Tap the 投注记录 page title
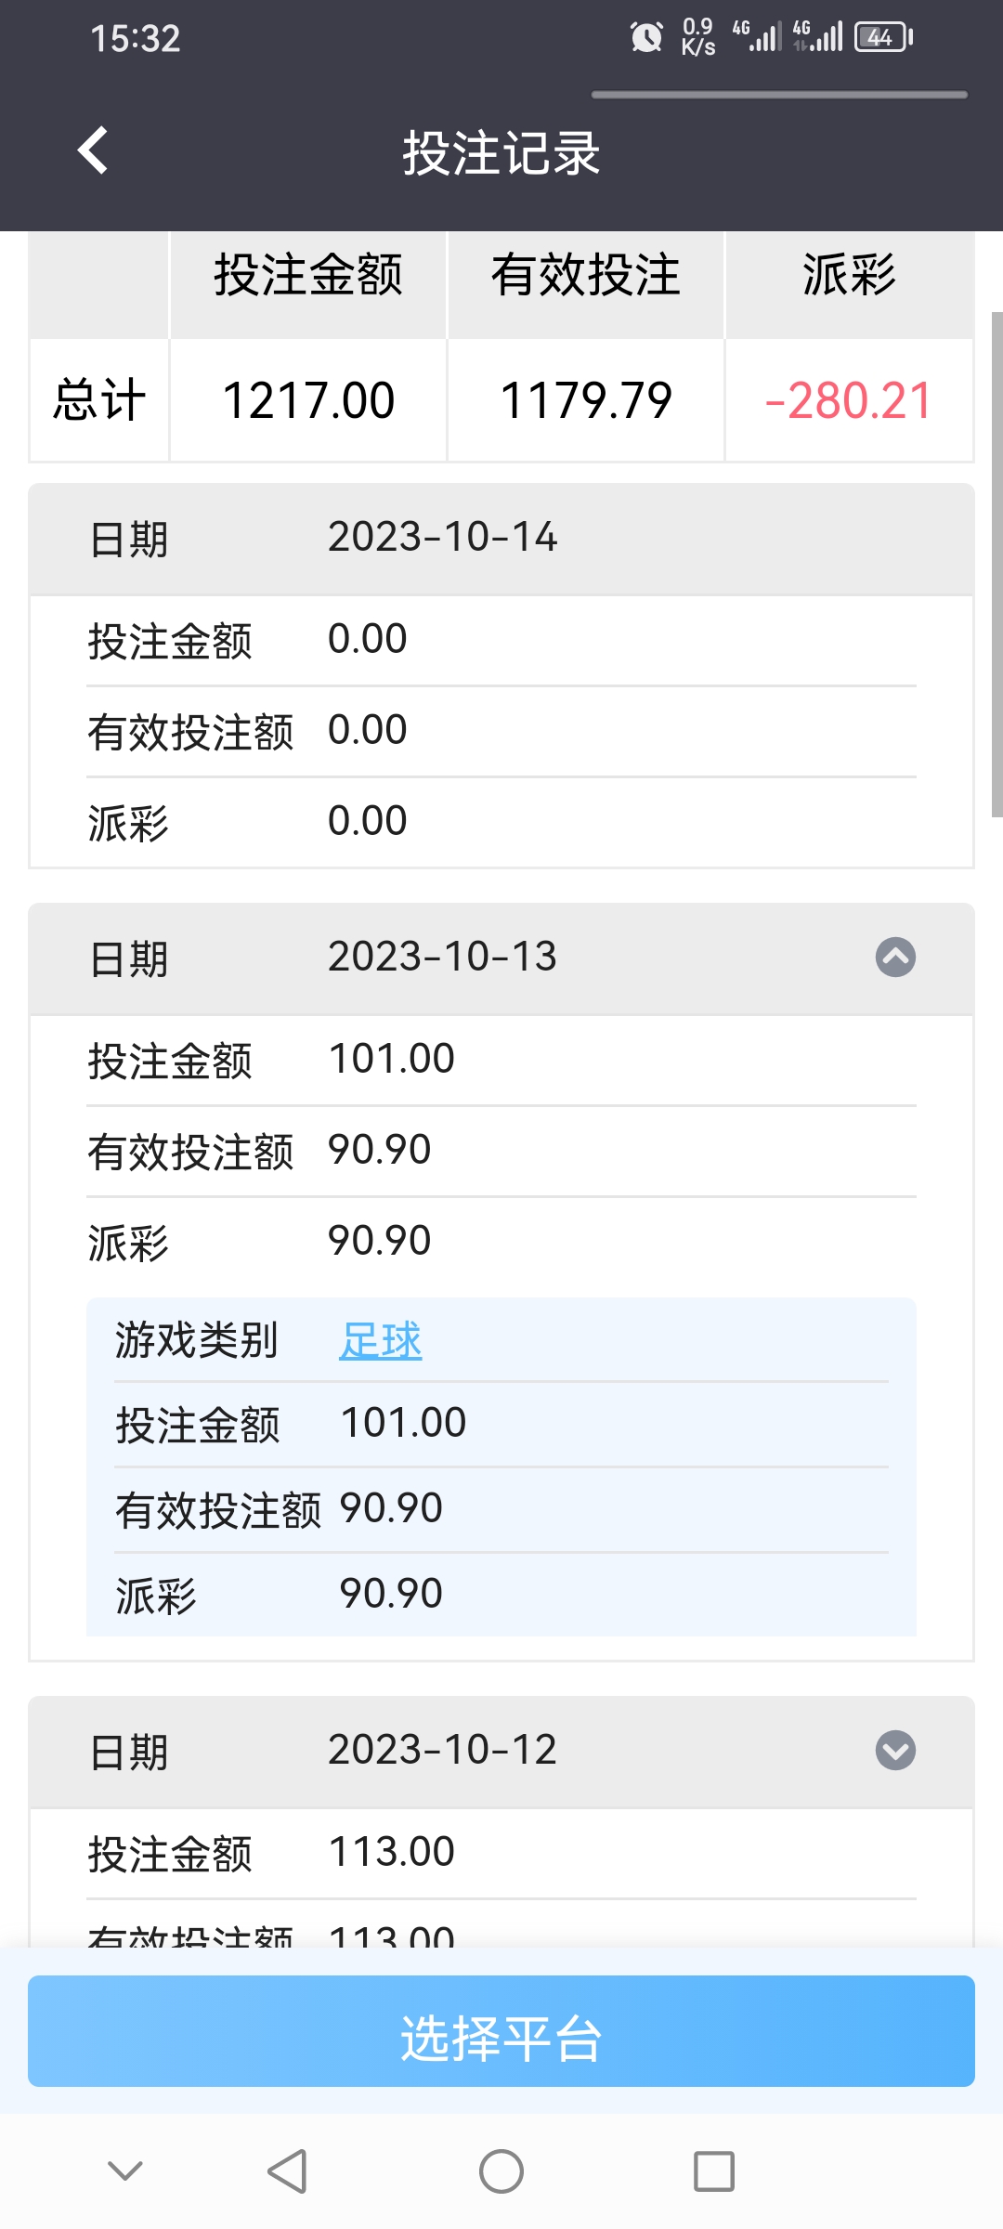 pyautogui.click(x=501, y=153)
